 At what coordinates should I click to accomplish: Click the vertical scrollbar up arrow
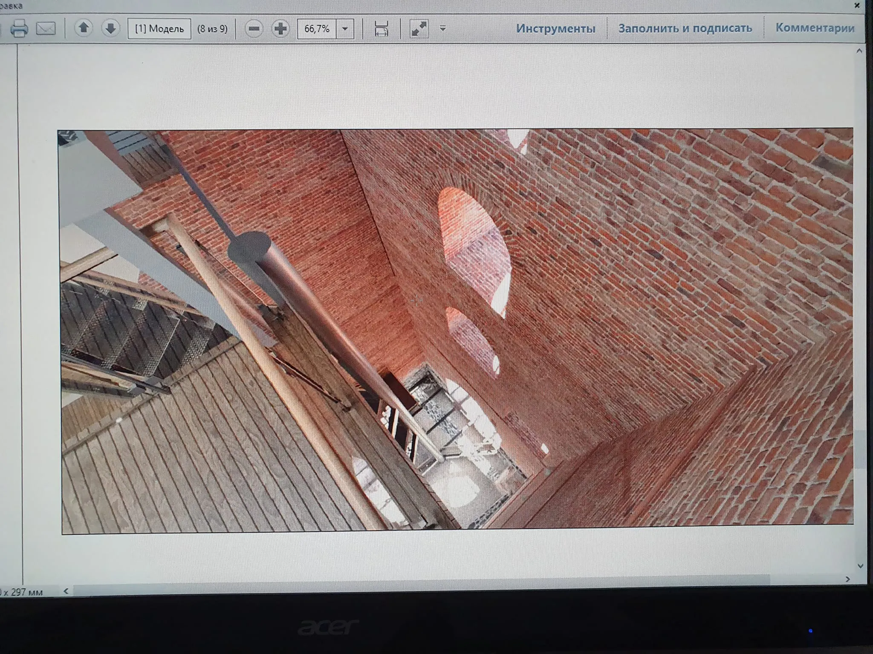coord(859,51)
